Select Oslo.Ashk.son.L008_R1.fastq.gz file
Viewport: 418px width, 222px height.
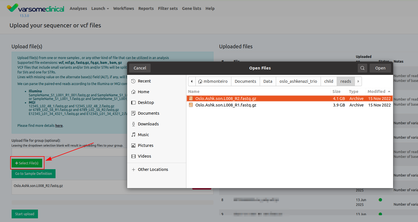tap(226, 105)
